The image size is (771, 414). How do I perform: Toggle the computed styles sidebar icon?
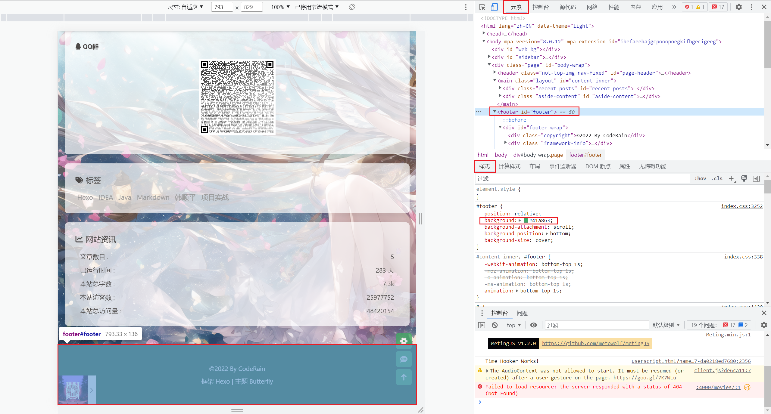coord(756,178)
